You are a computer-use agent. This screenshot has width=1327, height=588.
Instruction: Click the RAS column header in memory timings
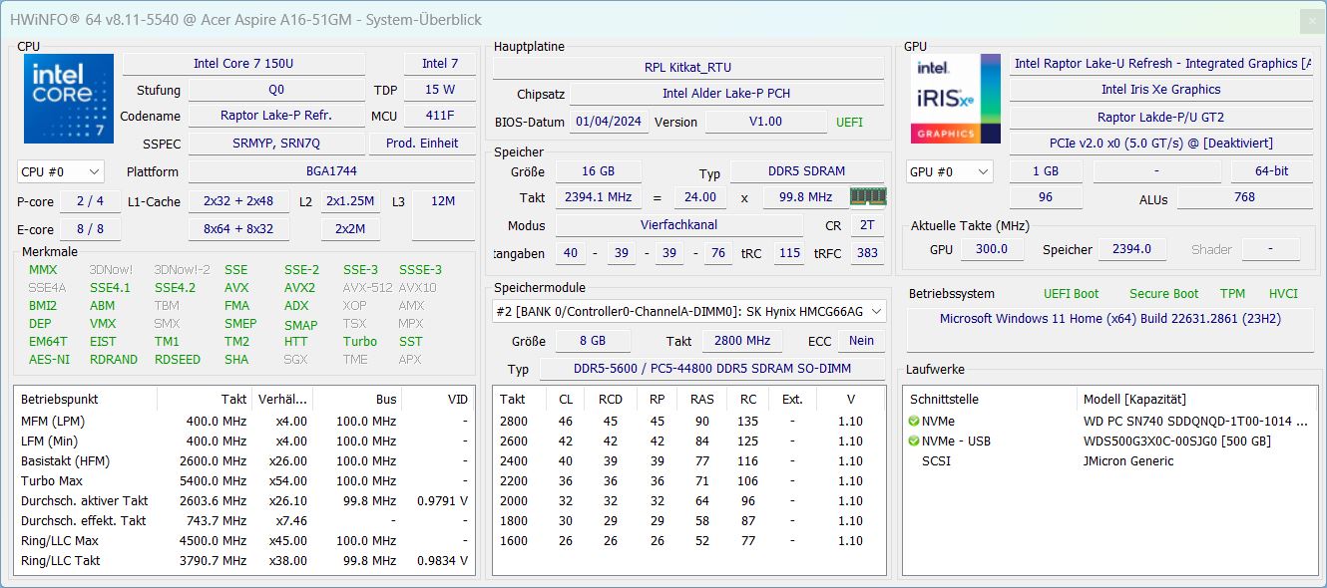pos(701,399)
